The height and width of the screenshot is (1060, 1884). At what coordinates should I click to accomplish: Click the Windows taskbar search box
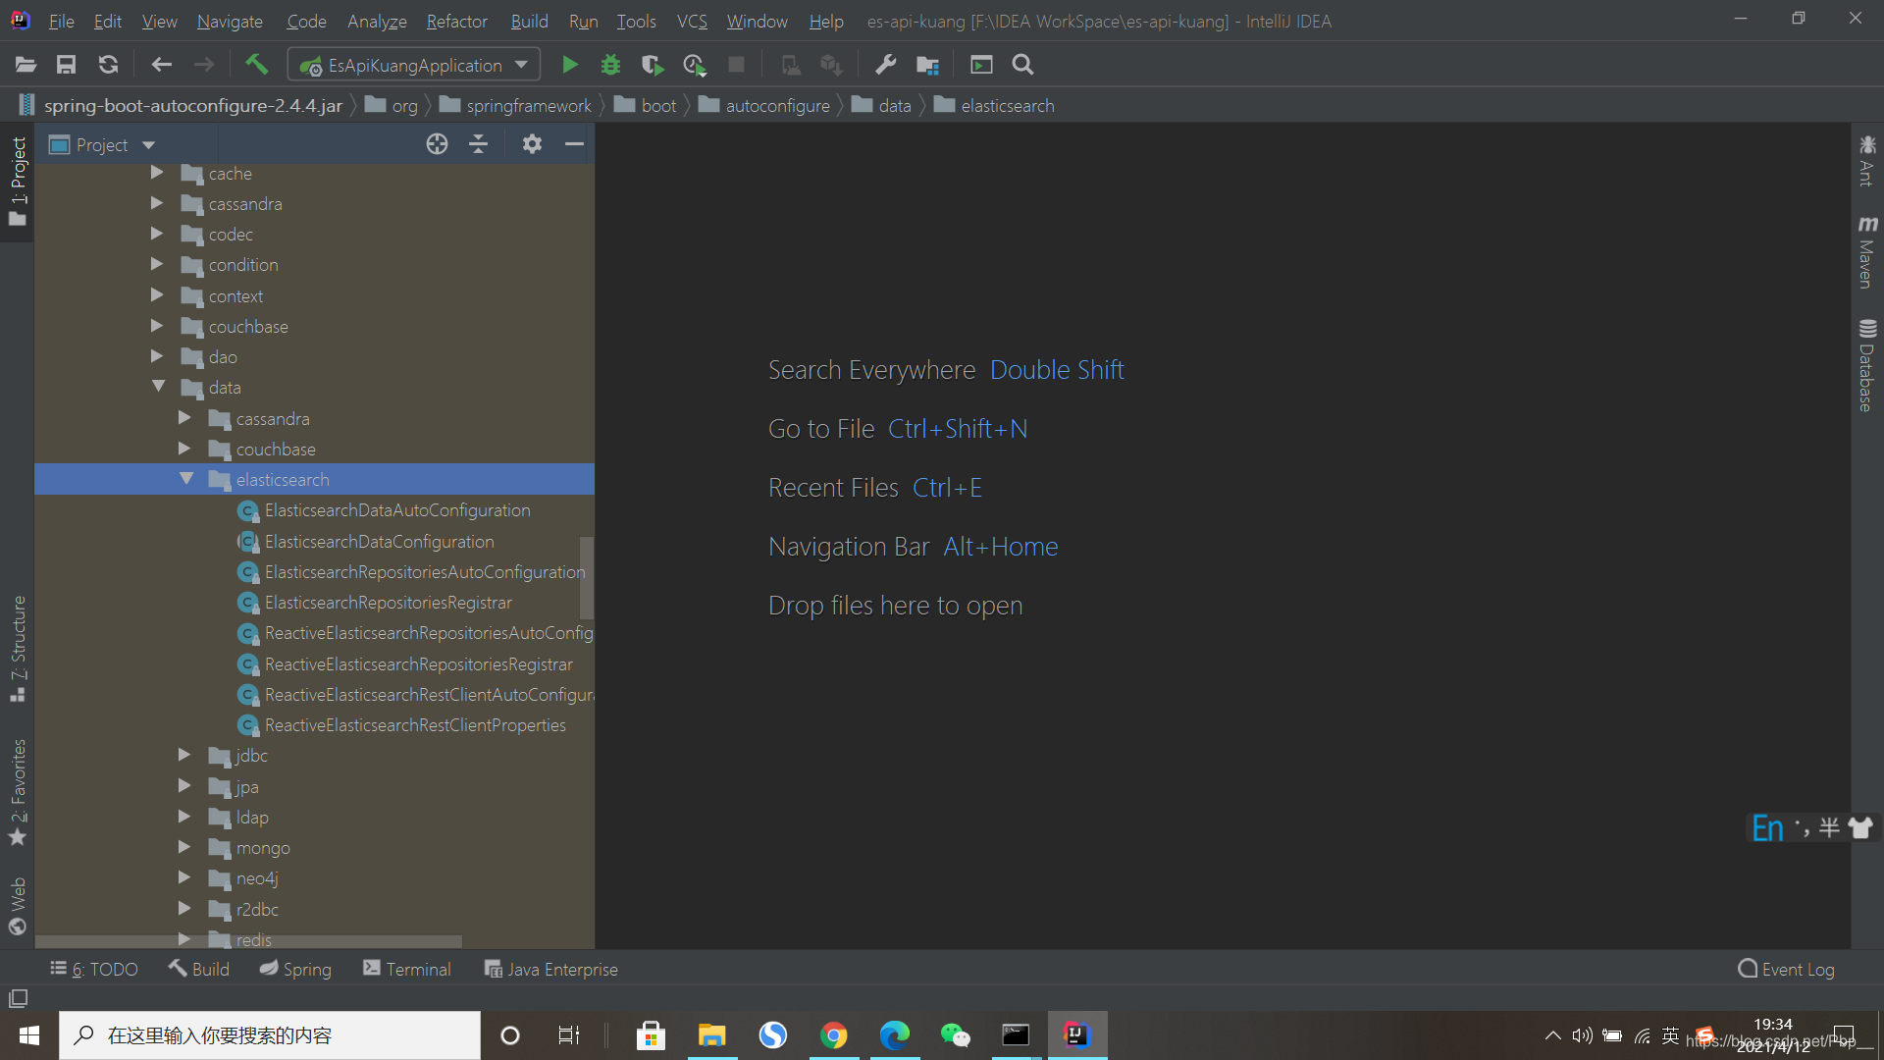coord(270,1035)
